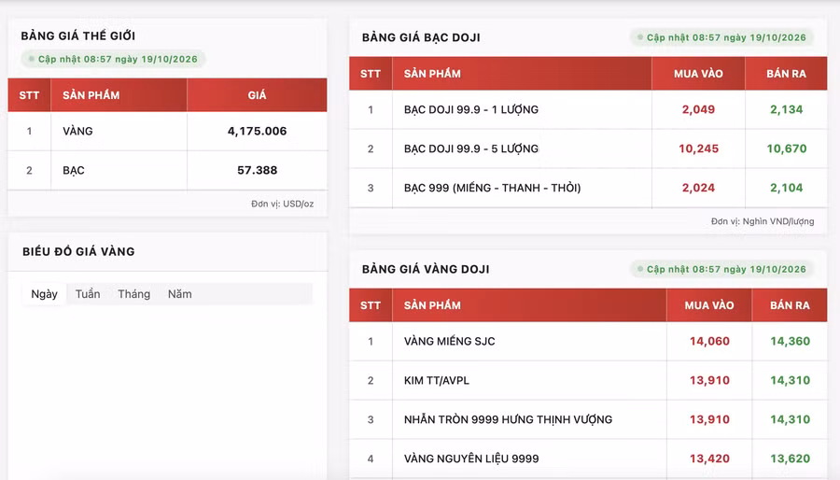This screenshot has width=840, height=480.
Task: Click MUA VÀO header in gold table
Action: [x=709, y=305]
